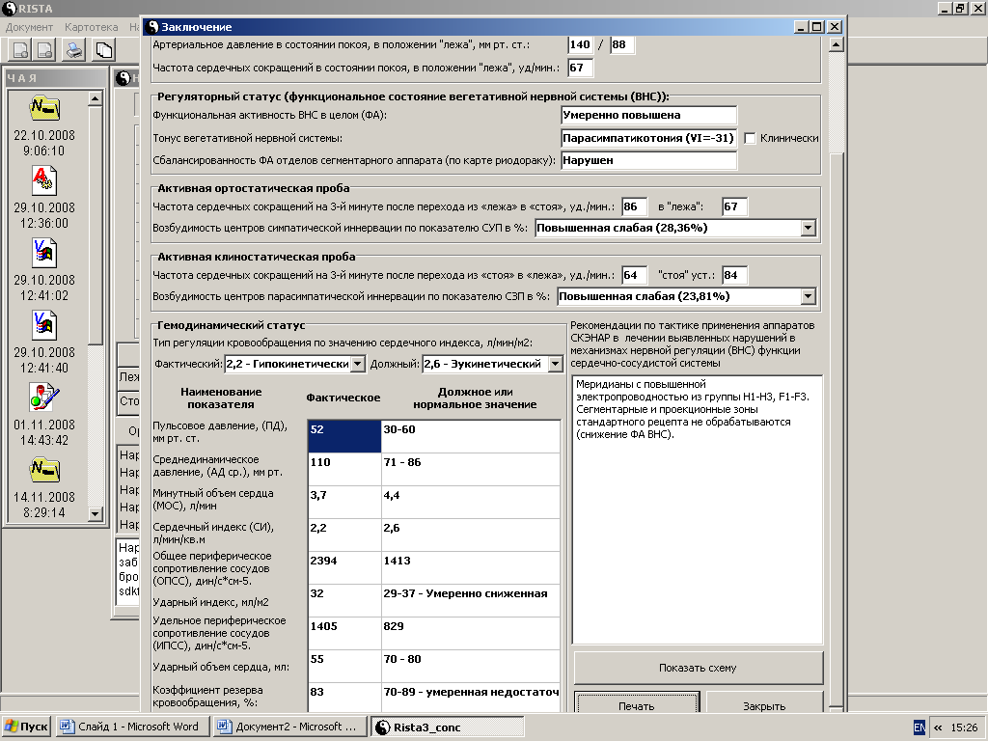Click the mean dynamic pressure cell 110

344,470
